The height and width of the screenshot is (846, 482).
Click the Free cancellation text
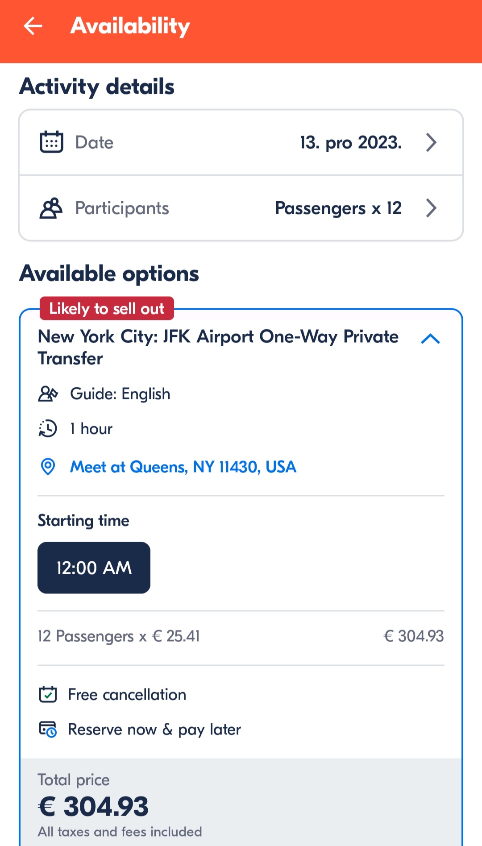click(x=127, y=695)
